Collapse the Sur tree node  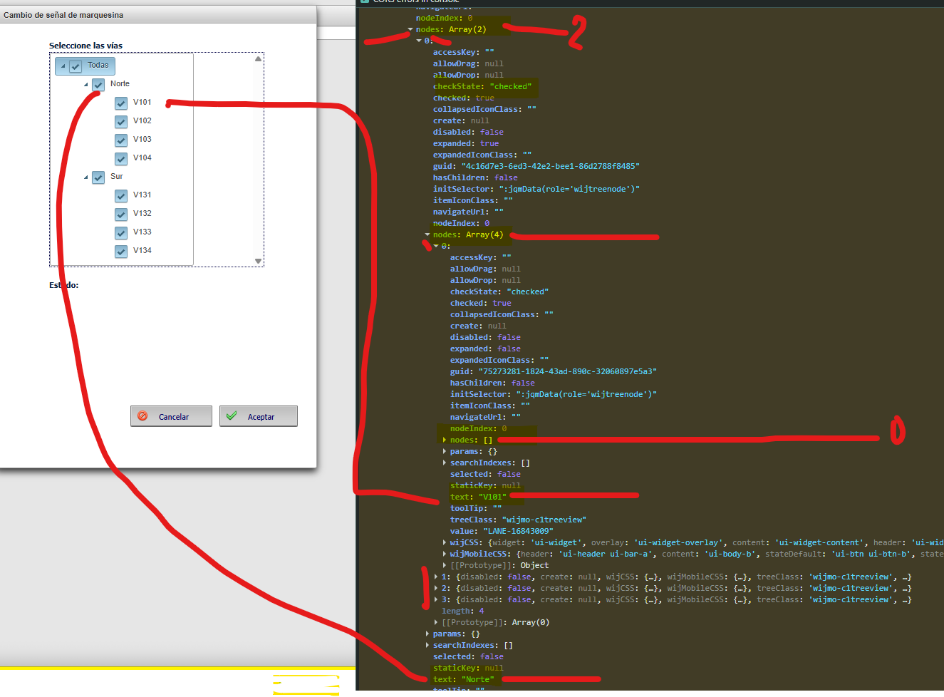[85, 177]
